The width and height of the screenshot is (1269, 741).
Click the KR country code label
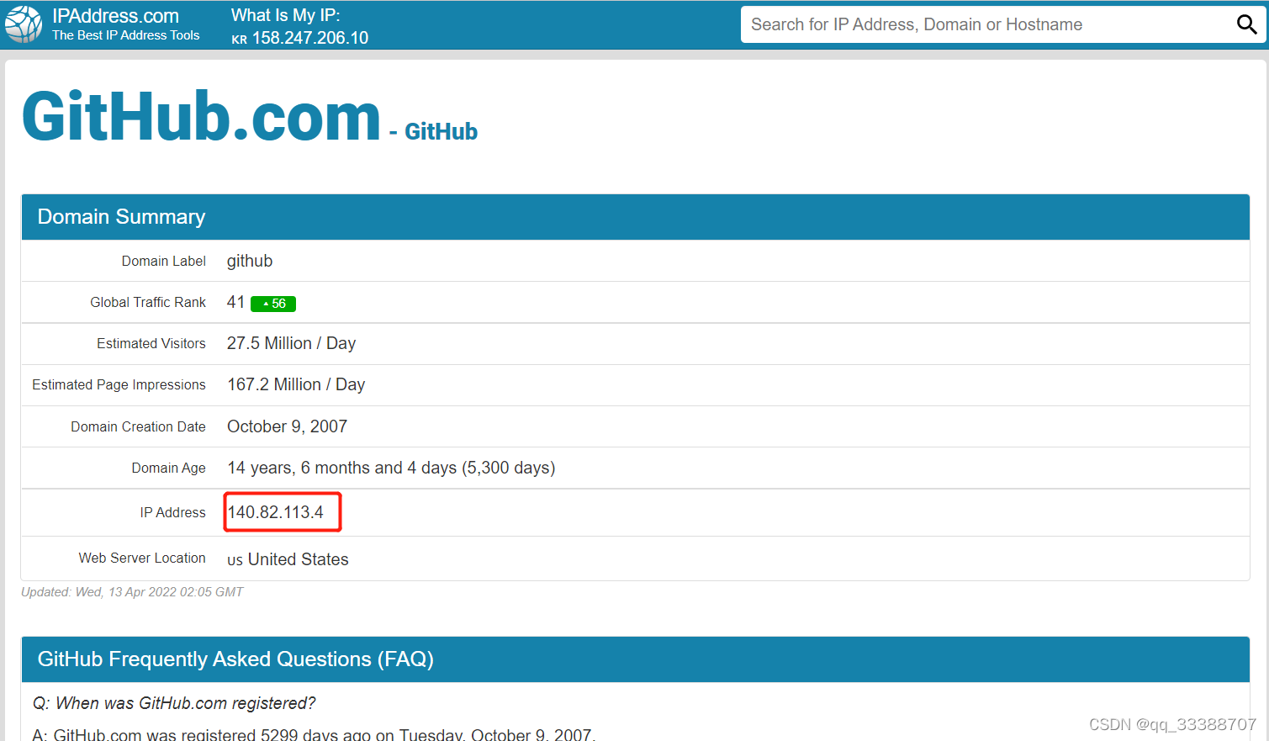click(240, 40)
